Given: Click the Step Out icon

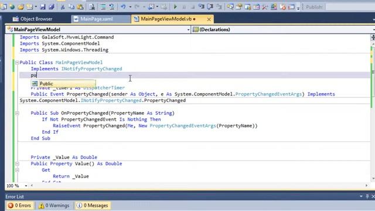Looking at the screenshot, I should point(219,7).
